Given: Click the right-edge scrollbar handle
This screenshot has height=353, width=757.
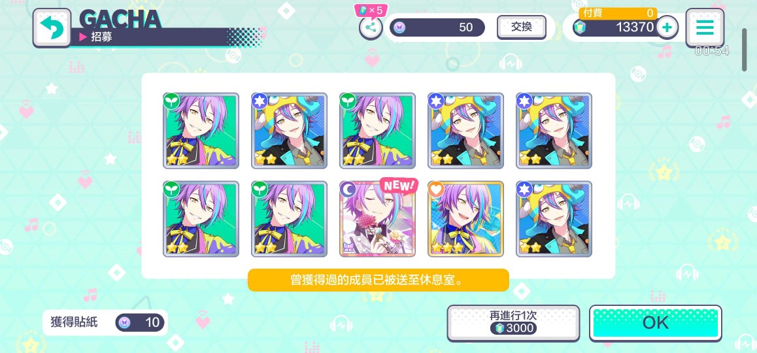Looking at the screenshot, I should [x=744, y=50].
